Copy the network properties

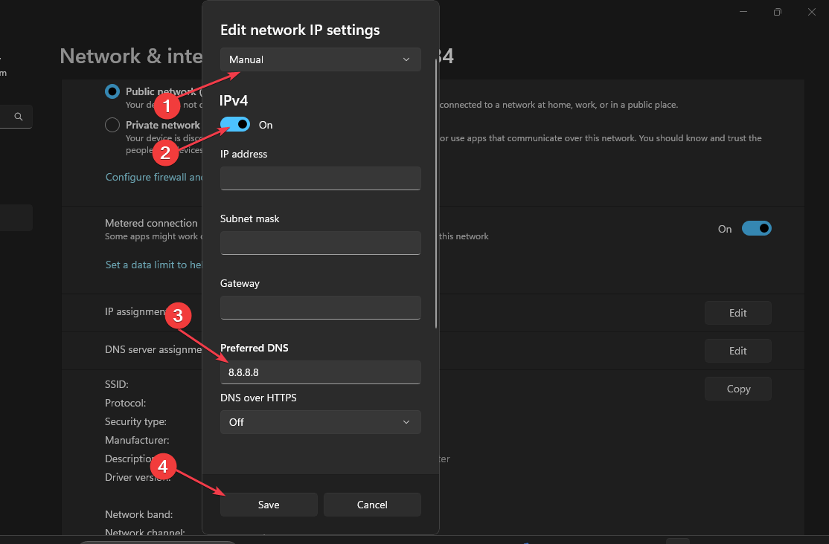737,389
